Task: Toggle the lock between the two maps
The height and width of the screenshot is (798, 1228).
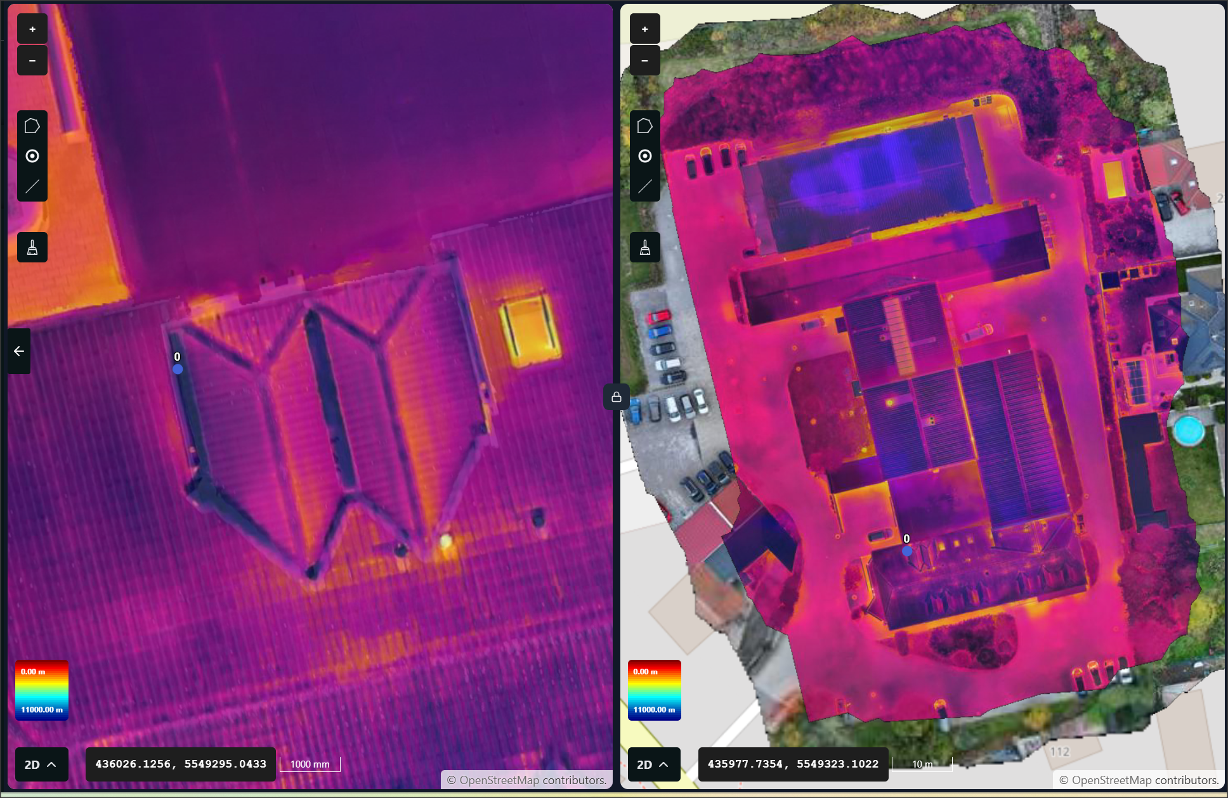Action: pos(617,397)
